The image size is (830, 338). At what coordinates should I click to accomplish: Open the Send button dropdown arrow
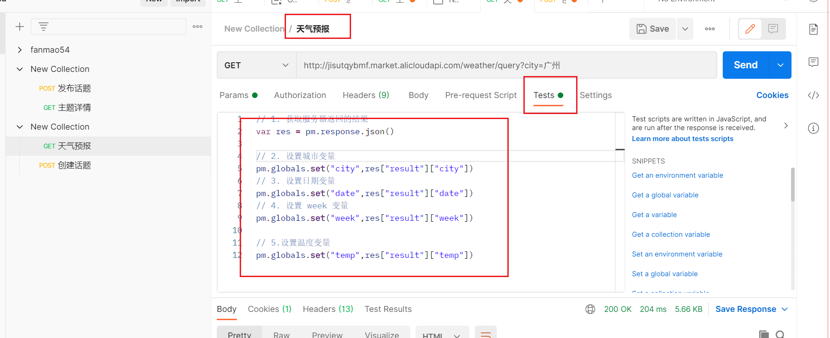click(781, 65)
